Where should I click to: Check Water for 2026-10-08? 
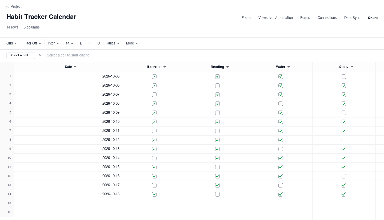(x=281, y=104)
